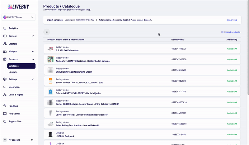The image size is (249, 145).
Task: Click Doctor BABOR Collagen Booster image
Action: [x=50, y=102]
